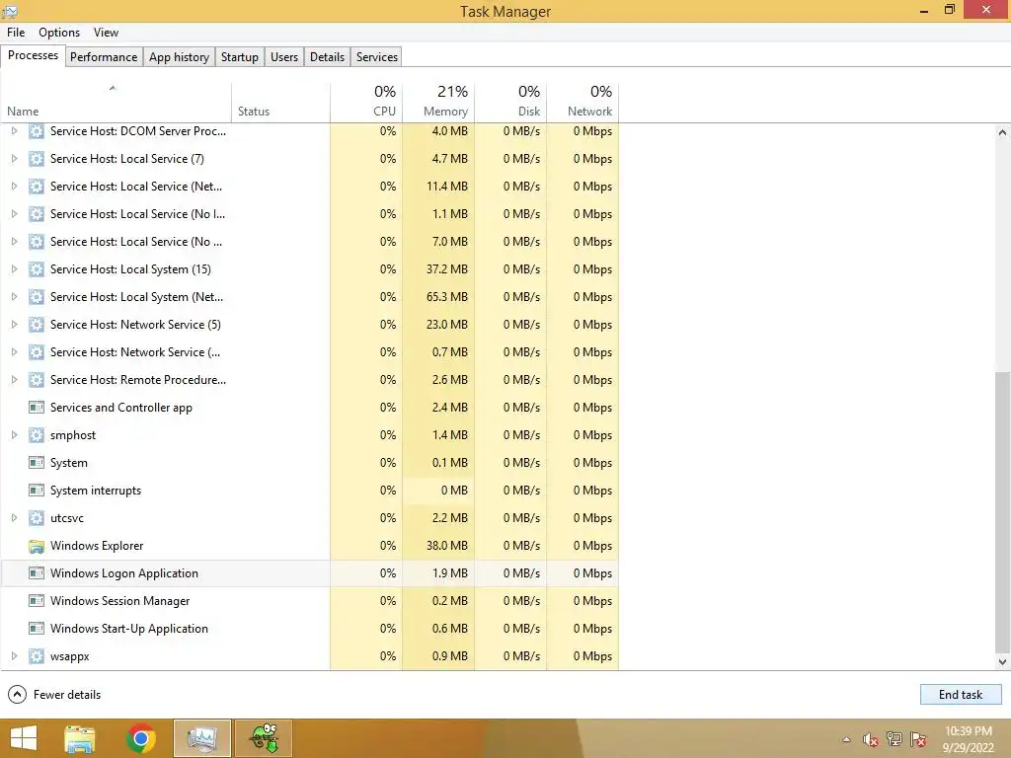Click the gear icon next to smphost
The image size is (1011, 758).
[x=37, y=435]
